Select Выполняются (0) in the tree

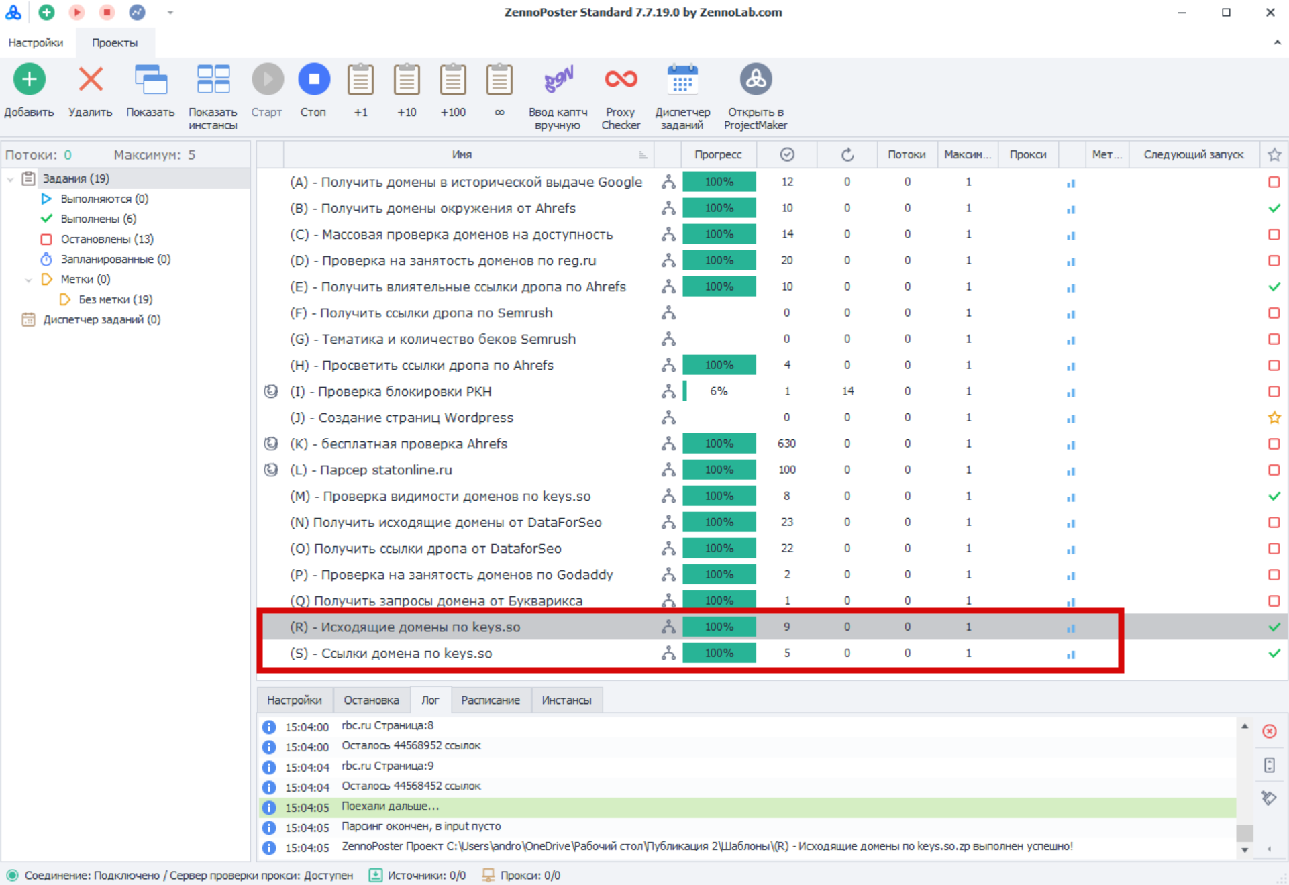click(x=105, y=199)
